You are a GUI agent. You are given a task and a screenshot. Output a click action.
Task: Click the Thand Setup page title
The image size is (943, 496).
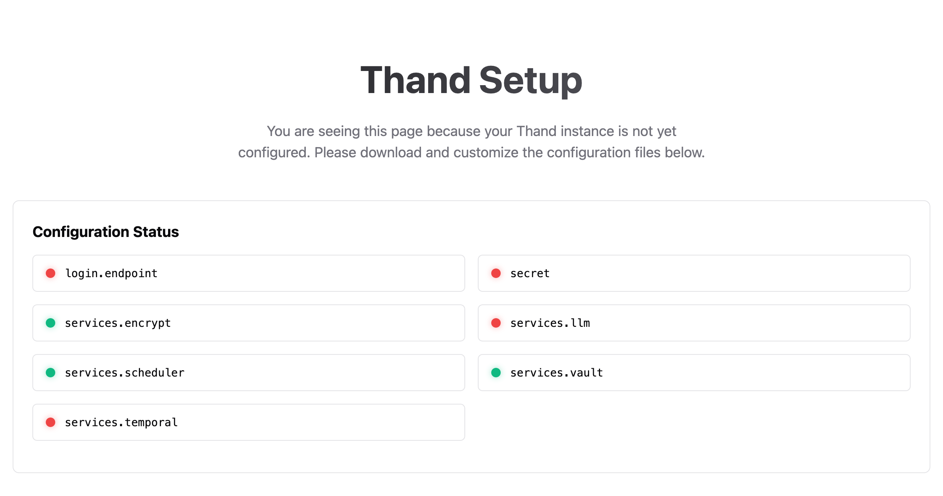click(471, 81)
